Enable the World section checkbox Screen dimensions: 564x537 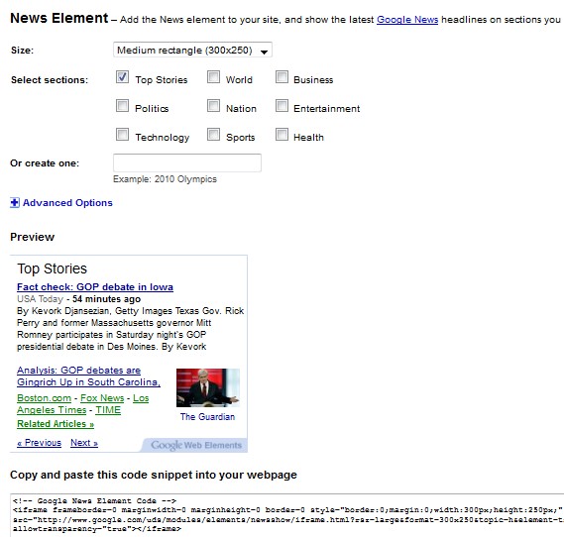click(x=213, y=77)
